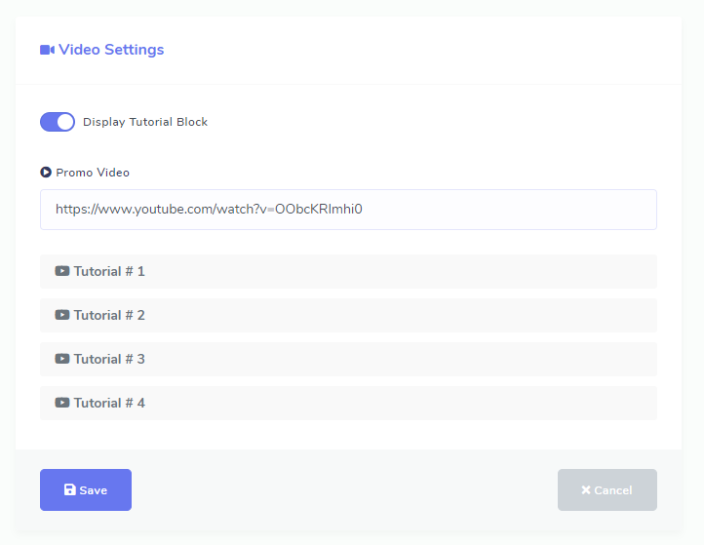Screen dimensions: 704x545
Task: Click the play circle icon beside Promo Video
Action: pos(46,173)
